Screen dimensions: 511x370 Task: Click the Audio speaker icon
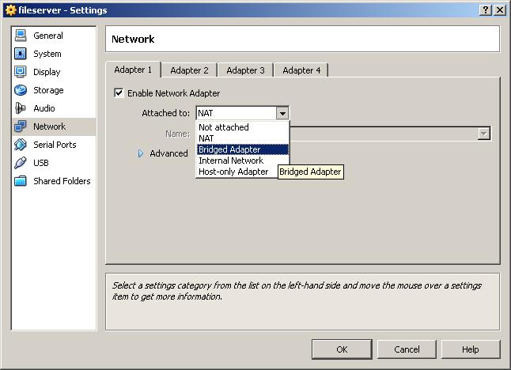pyautogui.click(x=21, y=108)
